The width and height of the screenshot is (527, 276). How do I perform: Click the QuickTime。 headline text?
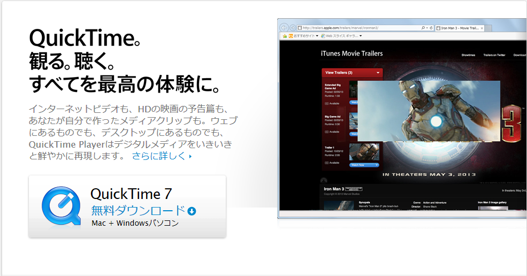(x=85, y=38)
